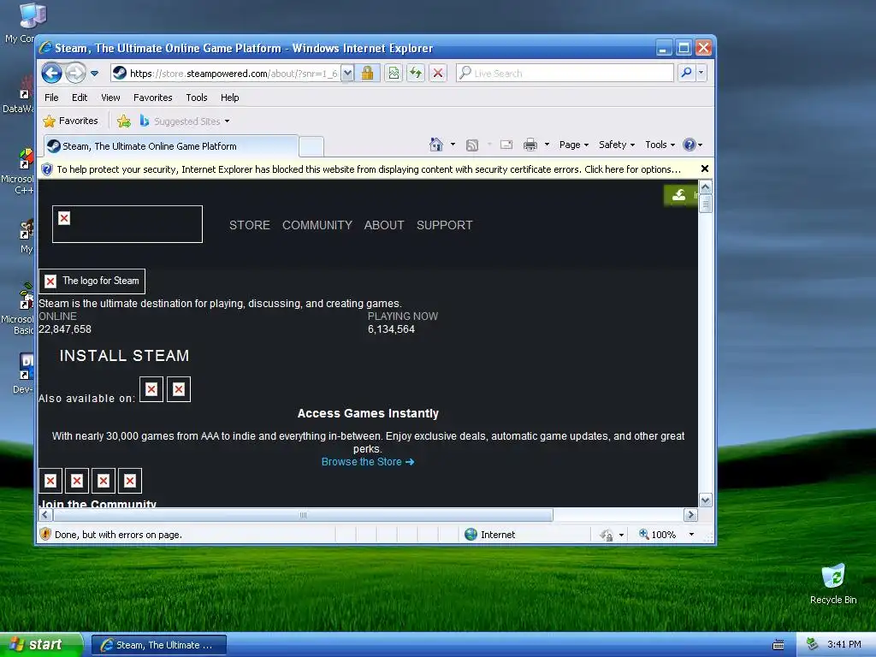The image size is (876, 657).
Task: Click 'The logo for Steam' broken image
Action: point(92,281)
